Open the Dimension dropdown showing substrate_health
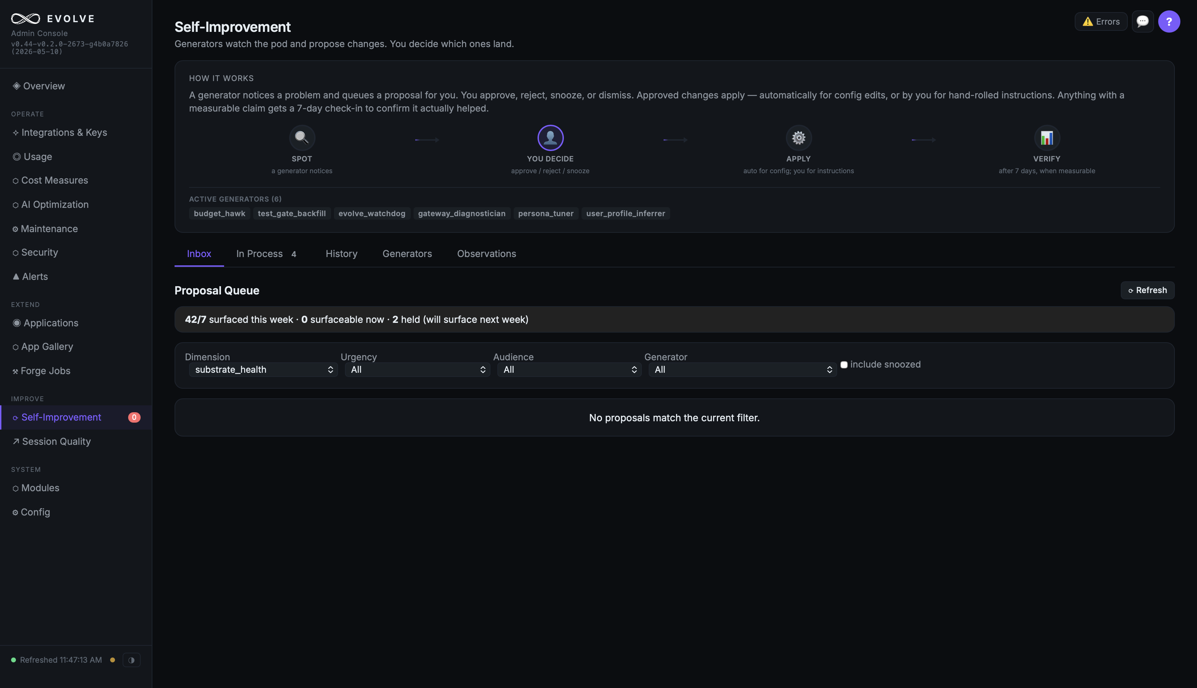 tap(263, 370)
